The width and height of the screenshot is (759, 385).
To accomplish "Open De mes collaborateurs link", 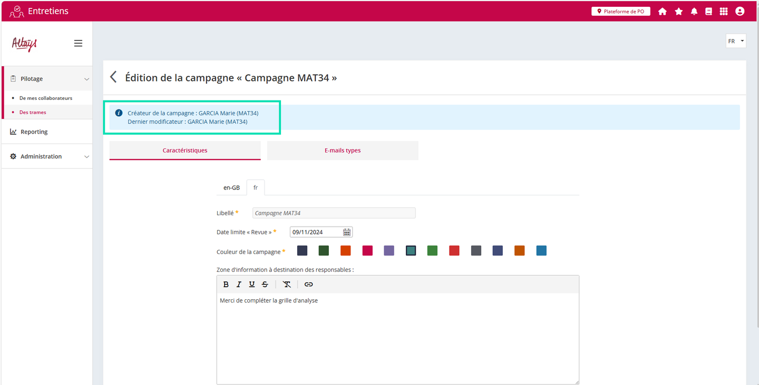I will coord(46,98).
